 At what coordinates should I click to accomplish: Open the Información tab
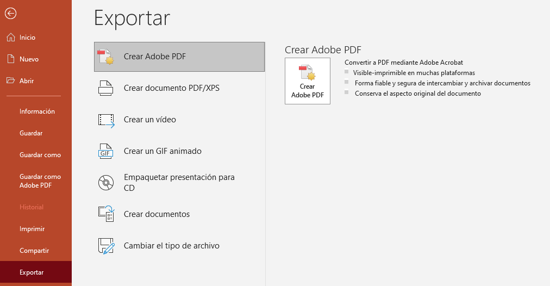(37, 111)
